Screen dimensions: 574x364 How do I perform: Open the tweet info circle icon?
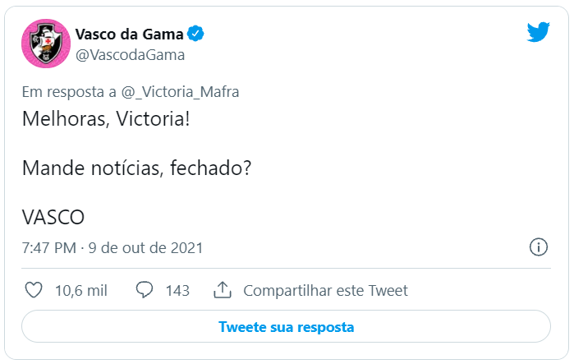point(539,247)
